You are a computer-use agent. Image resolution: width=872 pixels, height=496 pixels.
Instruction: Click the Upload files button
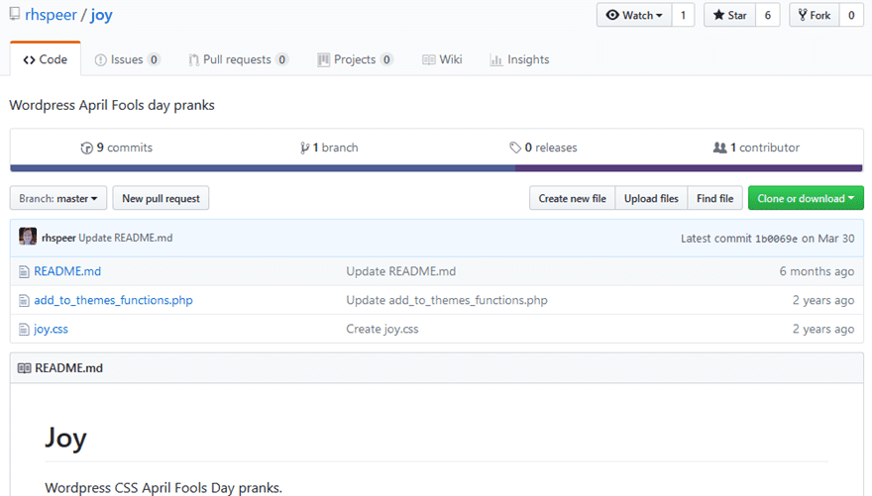pos(651,198)
